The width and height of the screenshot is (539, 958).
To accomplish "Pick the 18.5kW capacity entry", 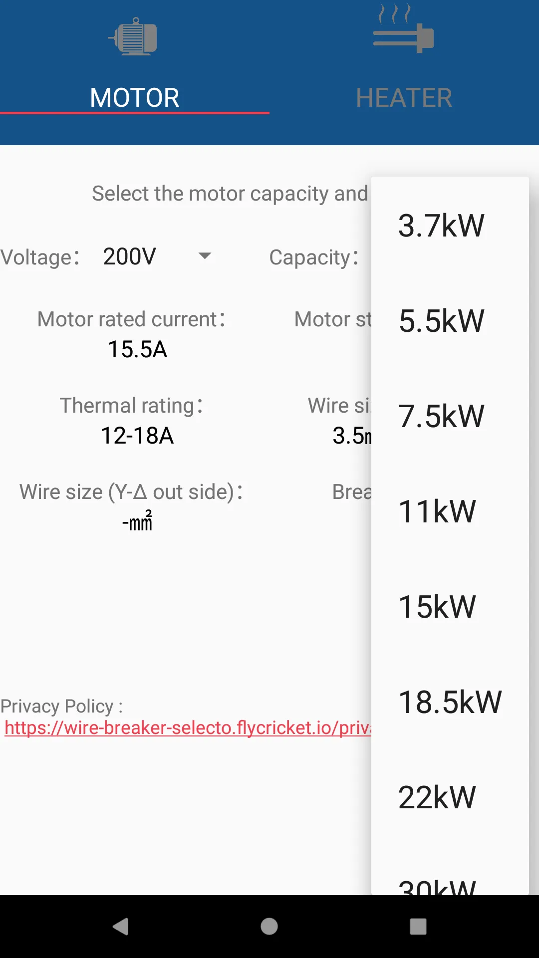I will tap(450, 702).
